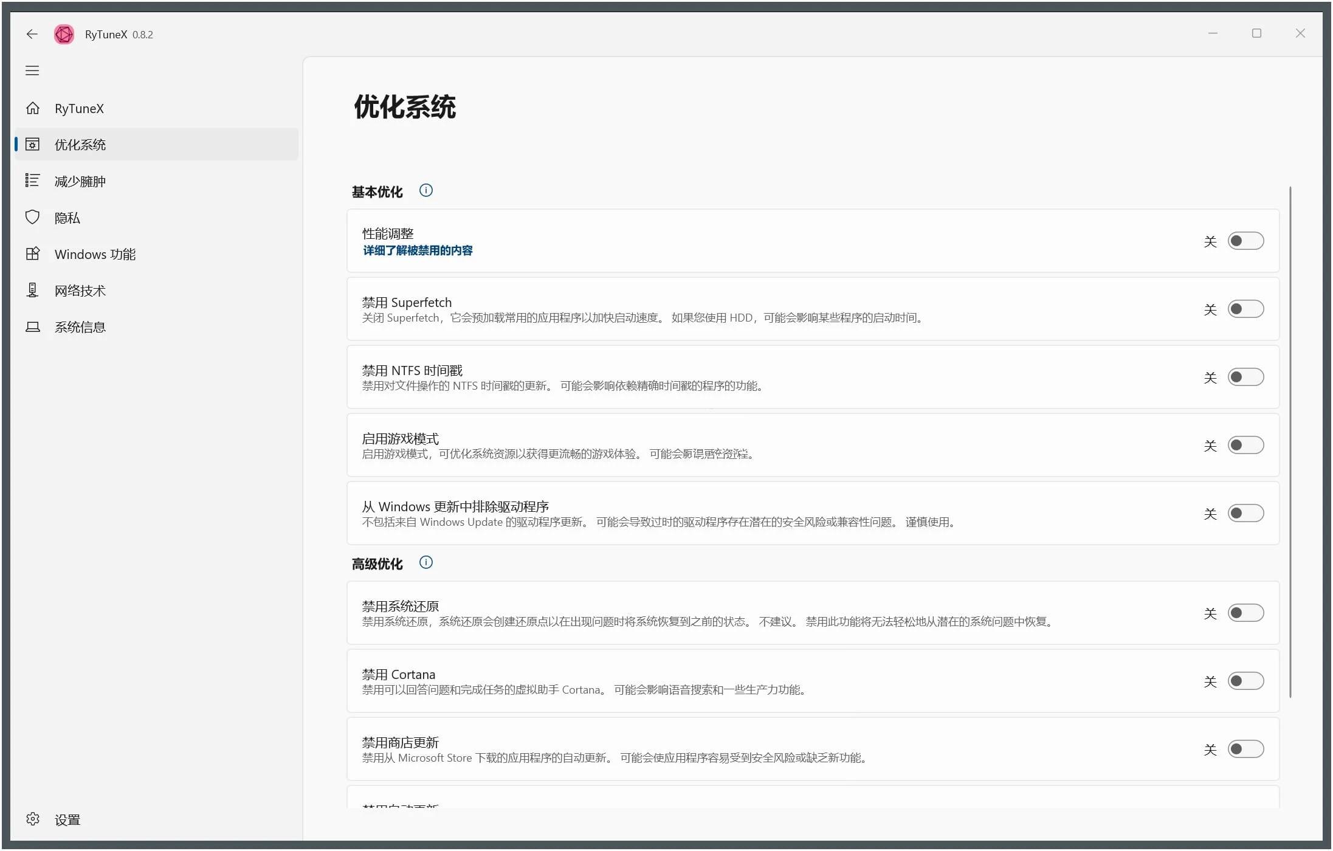1333x851 pixels.
Task: Toggle 禁用系统还原 switch
Action: tap(1245, 613)
